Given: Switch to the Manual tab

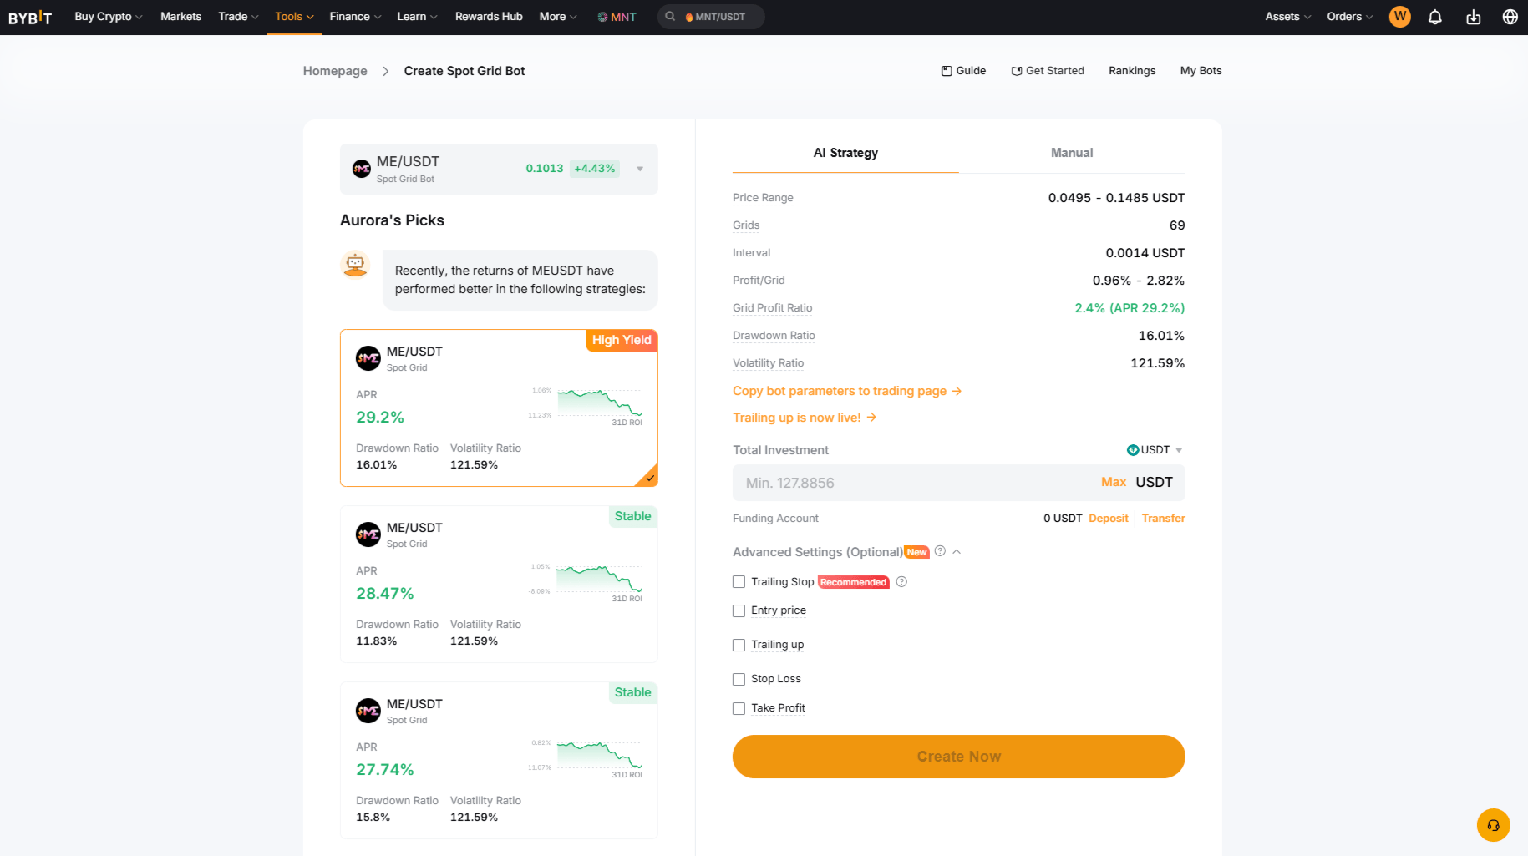Looking at the screenshot, I should 1071,153.
